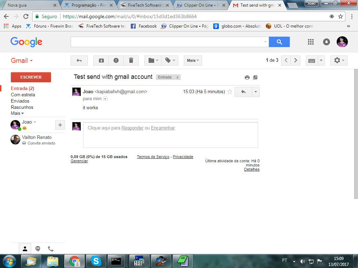Go to the newer message arrow

pyautogui.click(x=286, y=60)
